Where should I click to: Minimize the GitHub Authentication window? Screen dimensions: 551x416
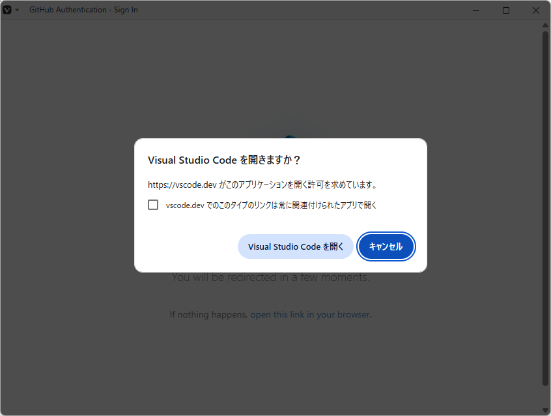[x=476, y=10]
